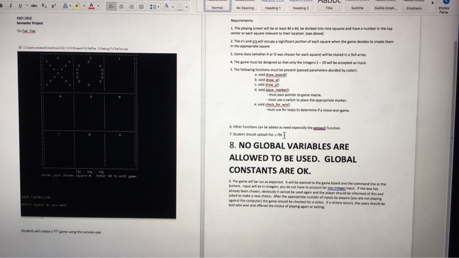Click 'Semester Project' text
The width and height of the screenshot is (459, 258).
pos(30,23)
